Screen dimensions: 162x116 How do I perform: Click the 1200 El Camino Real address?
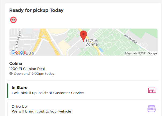point(27,69)
